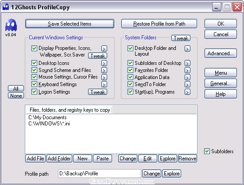This screenshot has height=185, width=244.
Task: Toggle Mouse Settings, Cursor Files checkbox
Action: (34, 77)
